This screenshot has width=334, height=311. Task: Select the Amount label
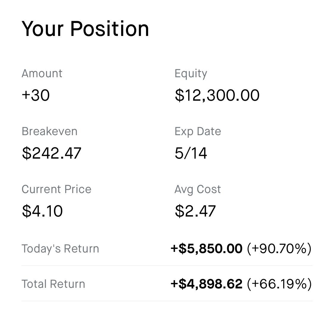point(42,73)
